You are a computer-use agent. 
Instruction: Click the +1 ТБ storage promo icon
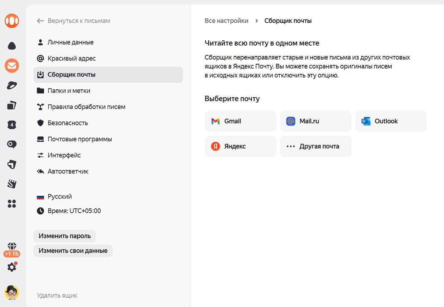coord(12,250)
